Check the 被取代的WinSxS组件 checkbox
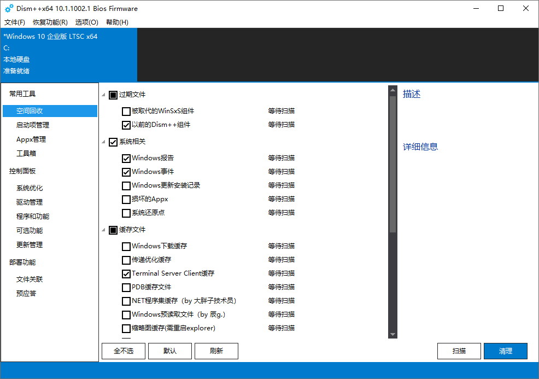This screenshot has height=379, width=539. (126, 112)
